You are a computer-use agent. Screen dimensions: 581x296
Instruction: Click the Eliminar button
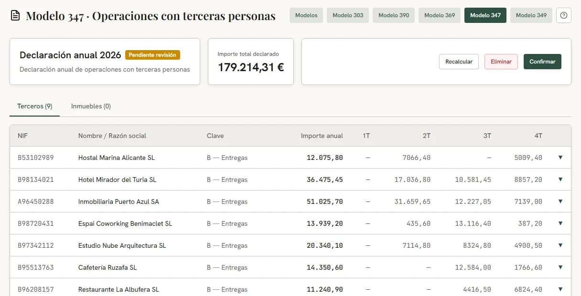[501, 62]
